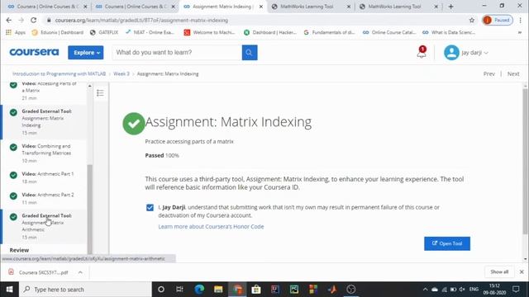Click large green checkmark next to assignment title
The width and height of the screenshot is (529, 297).
click(134, 124)
